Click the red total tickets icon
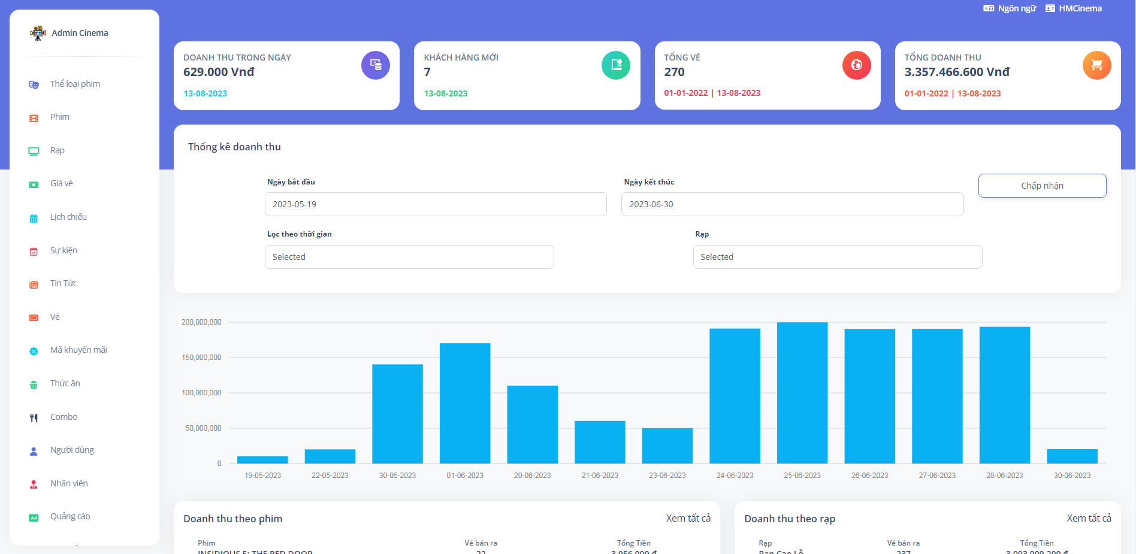The height and width of the screenshot is (554, 1136). [857, 65]
